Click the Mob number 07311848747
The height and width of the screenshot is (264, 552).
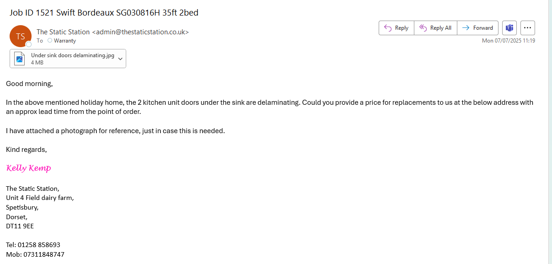(44, 254)
